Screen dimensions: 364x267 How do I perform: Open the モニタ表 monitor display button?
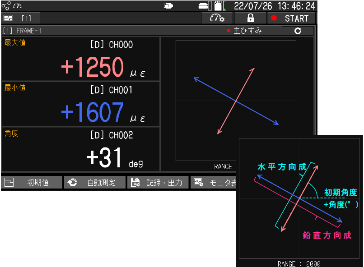pos(214,182)
